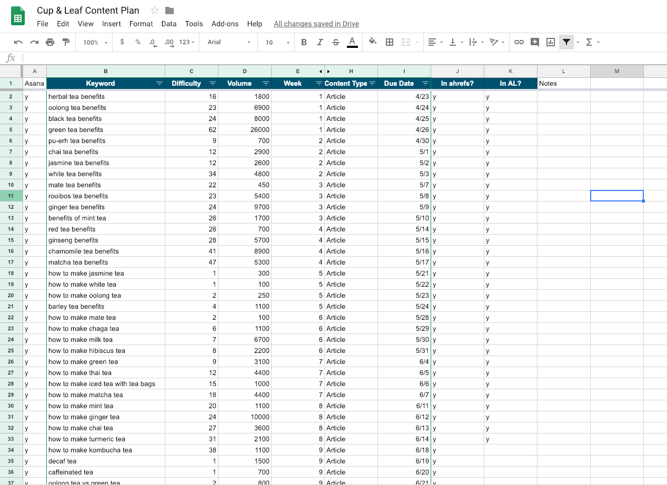
Task: Open the fill color paint bucket
Action: 373,42
